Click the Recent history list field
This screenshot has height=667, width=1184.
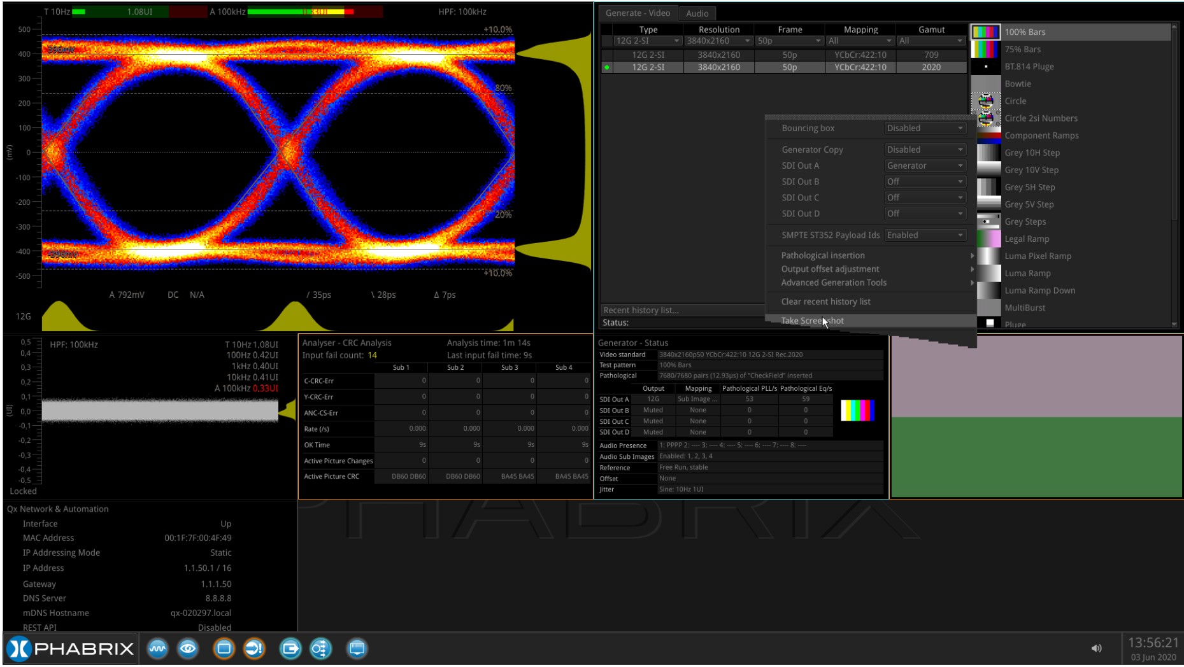coord(683,310)
